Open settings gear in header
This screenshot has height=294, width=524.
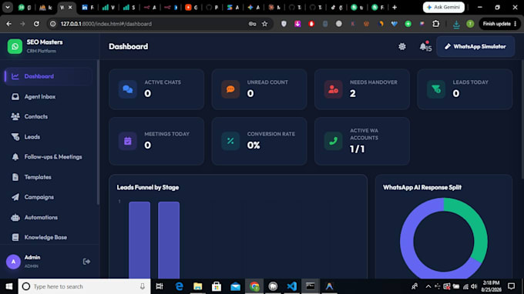pos(402,47)
